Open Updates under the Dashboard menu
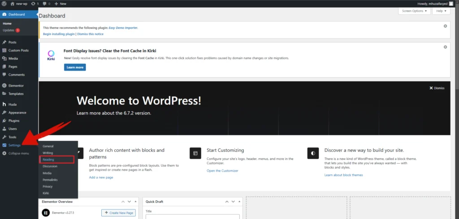This screenshot has height=219, width=459. [11, 30]
